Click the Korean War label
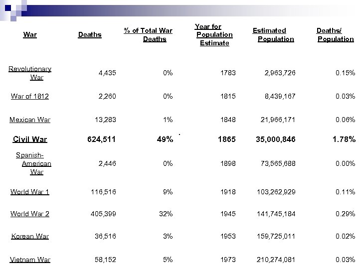Image resolution: width=359 pixels, height=269 pixels. click(30, 236)
